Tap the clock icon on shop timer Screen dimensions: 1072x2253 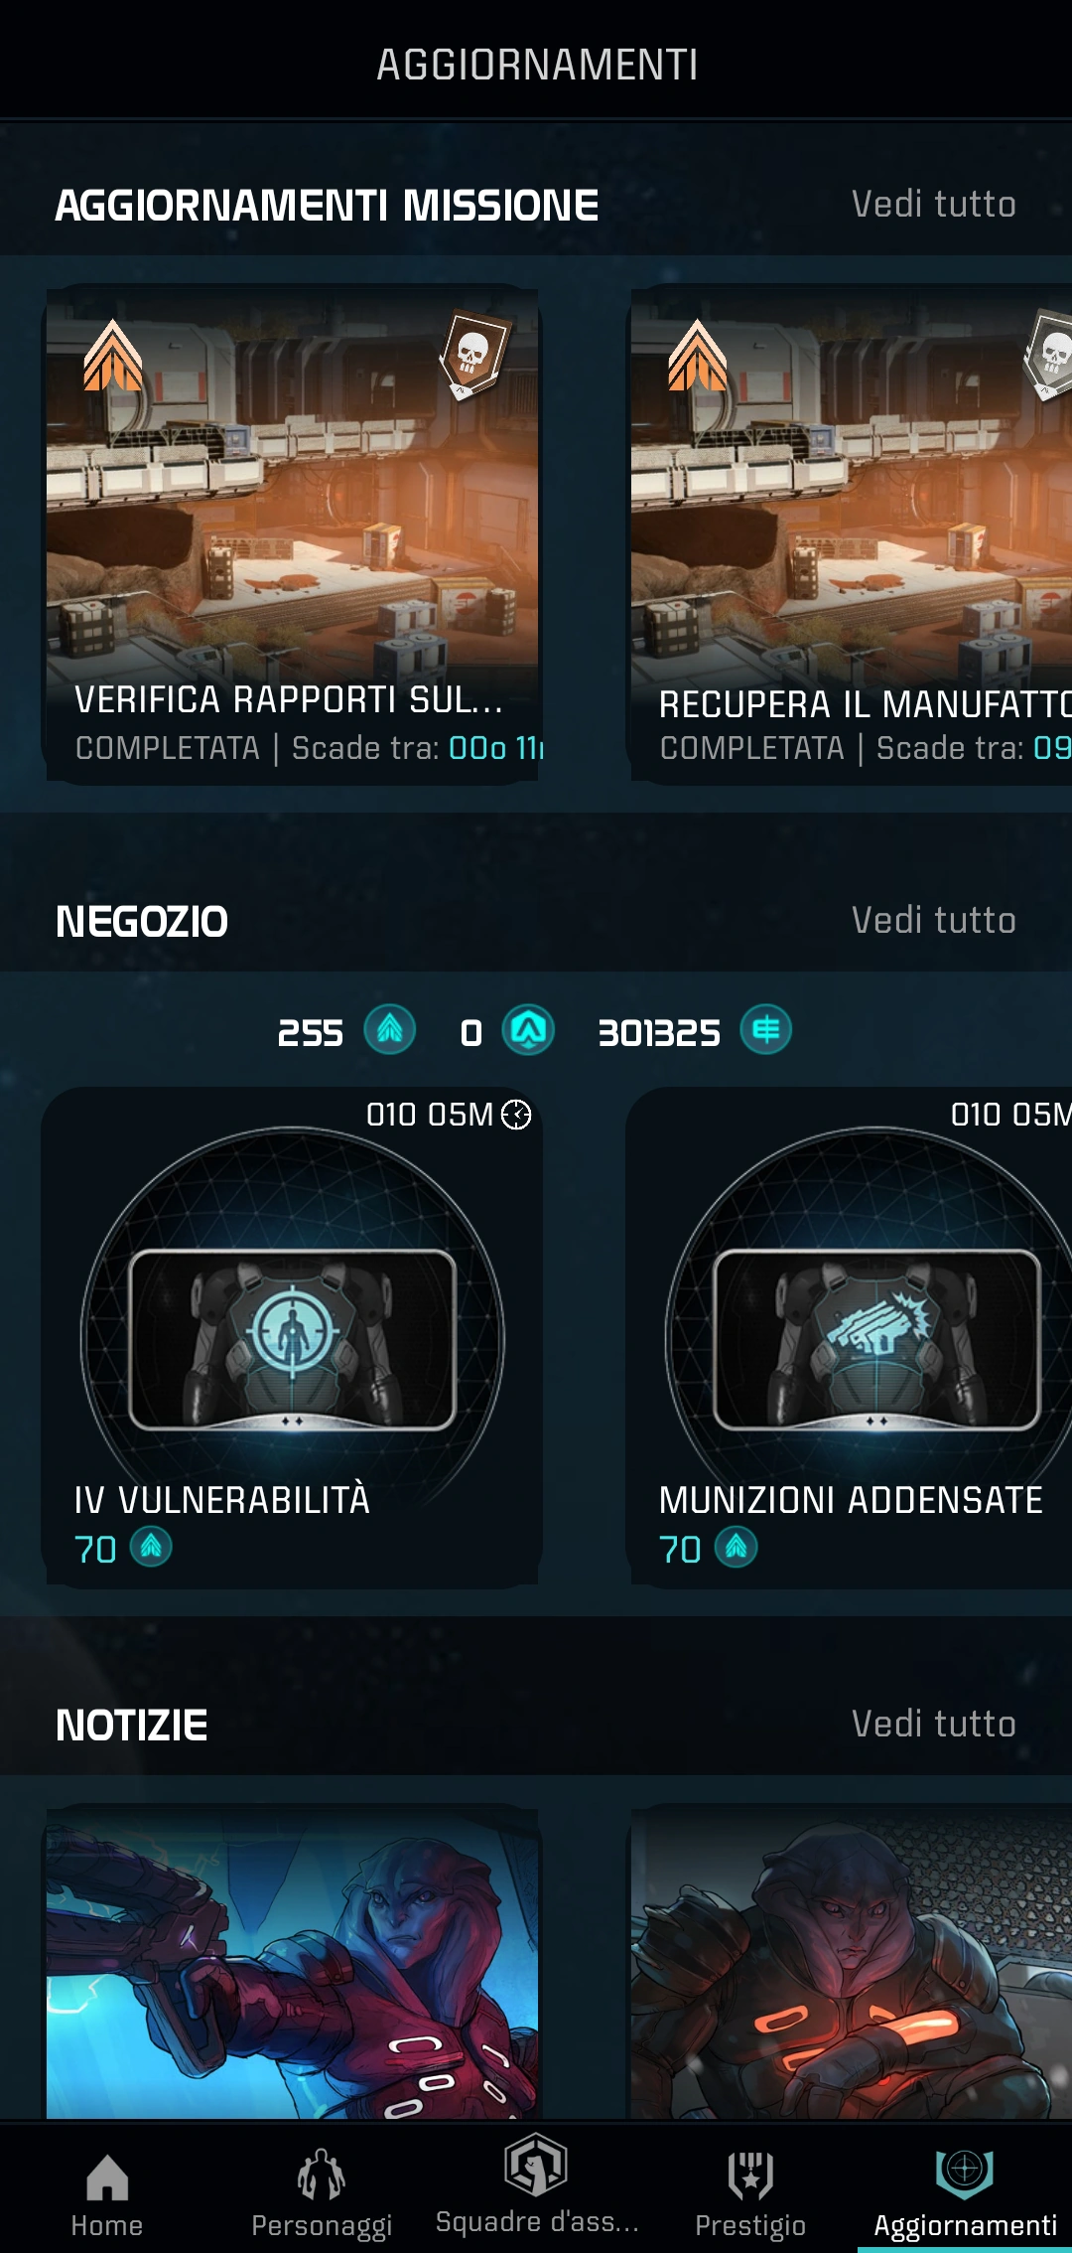[x=516, y=1115]
